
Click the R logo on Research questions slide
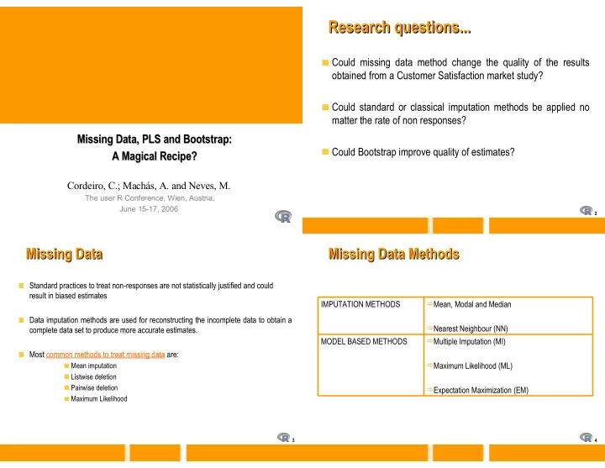coord(587,210)
